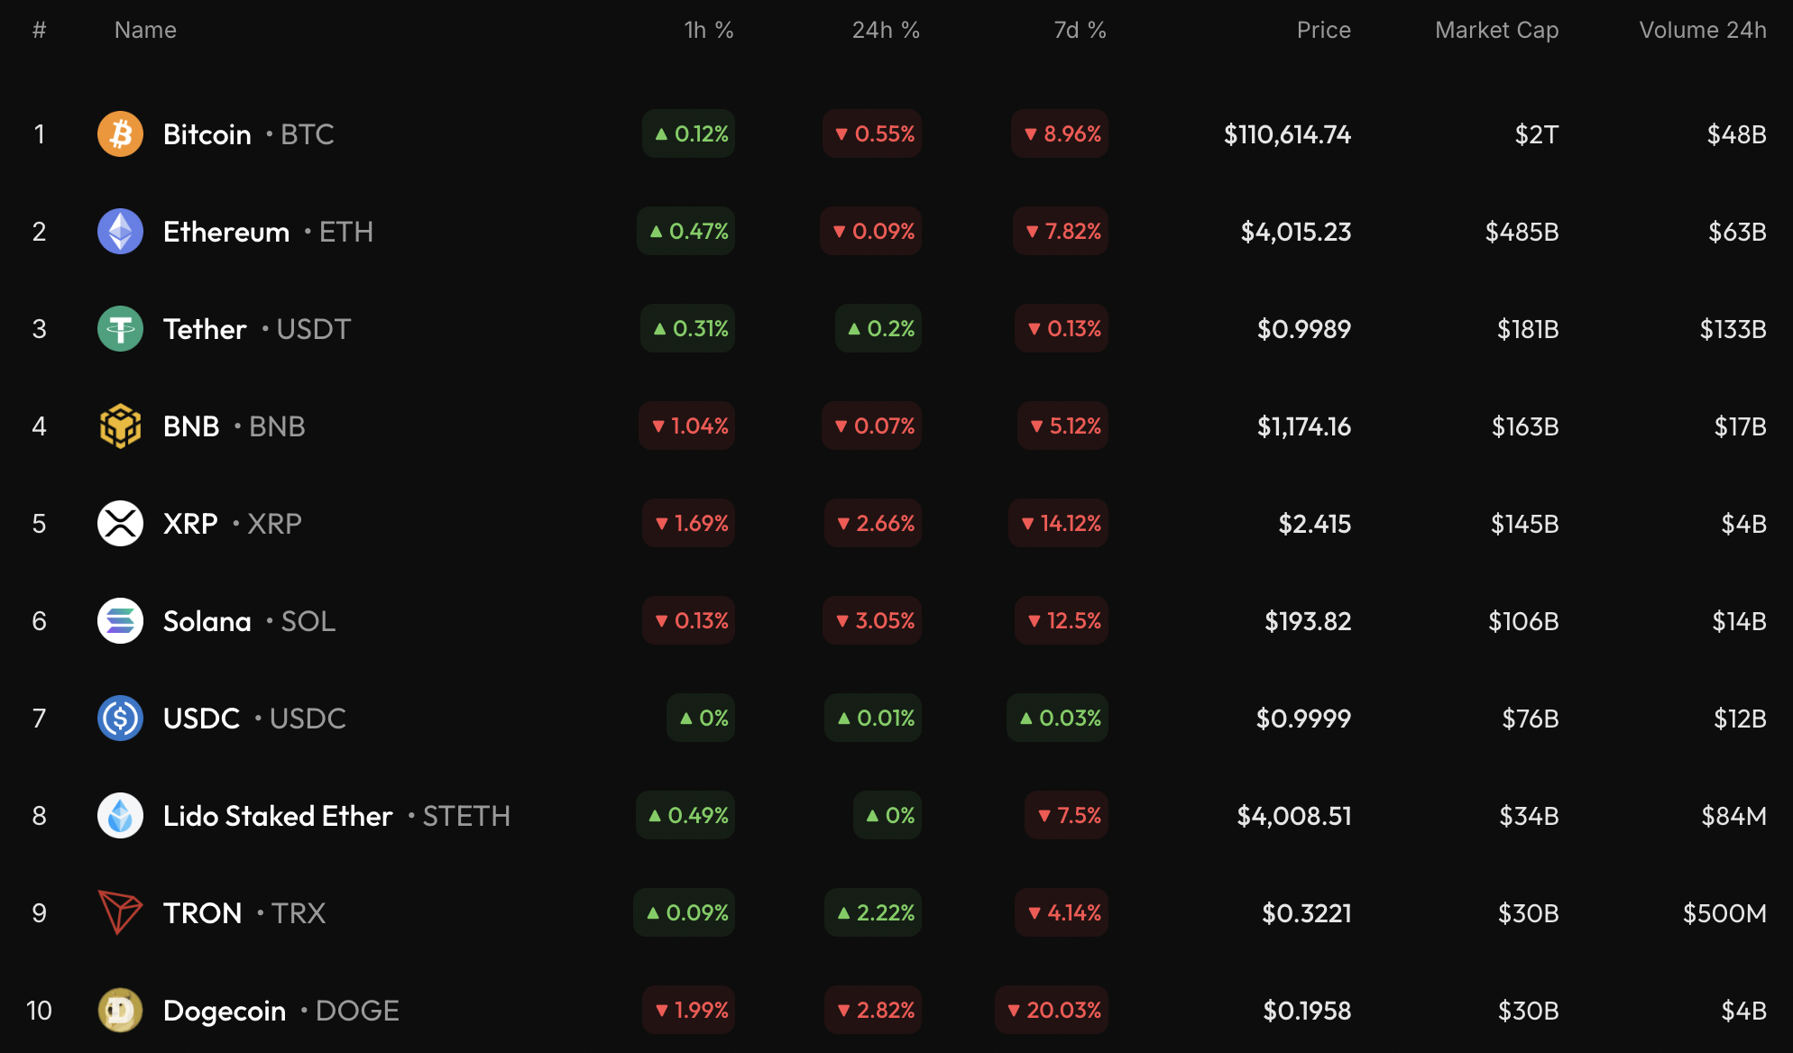Sort by the 7d % column header

pyautogui.click(x=1080, y=31)
